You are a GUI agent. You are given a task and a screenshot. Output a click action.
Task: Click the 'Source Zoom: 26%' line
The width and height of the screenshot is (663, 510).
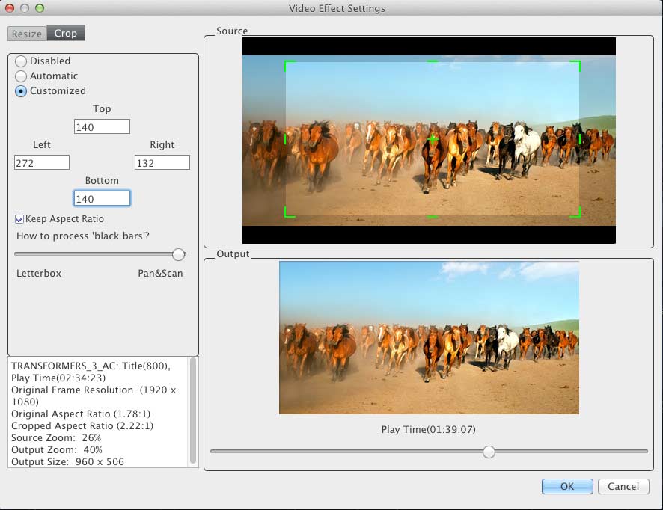(56, 437)
